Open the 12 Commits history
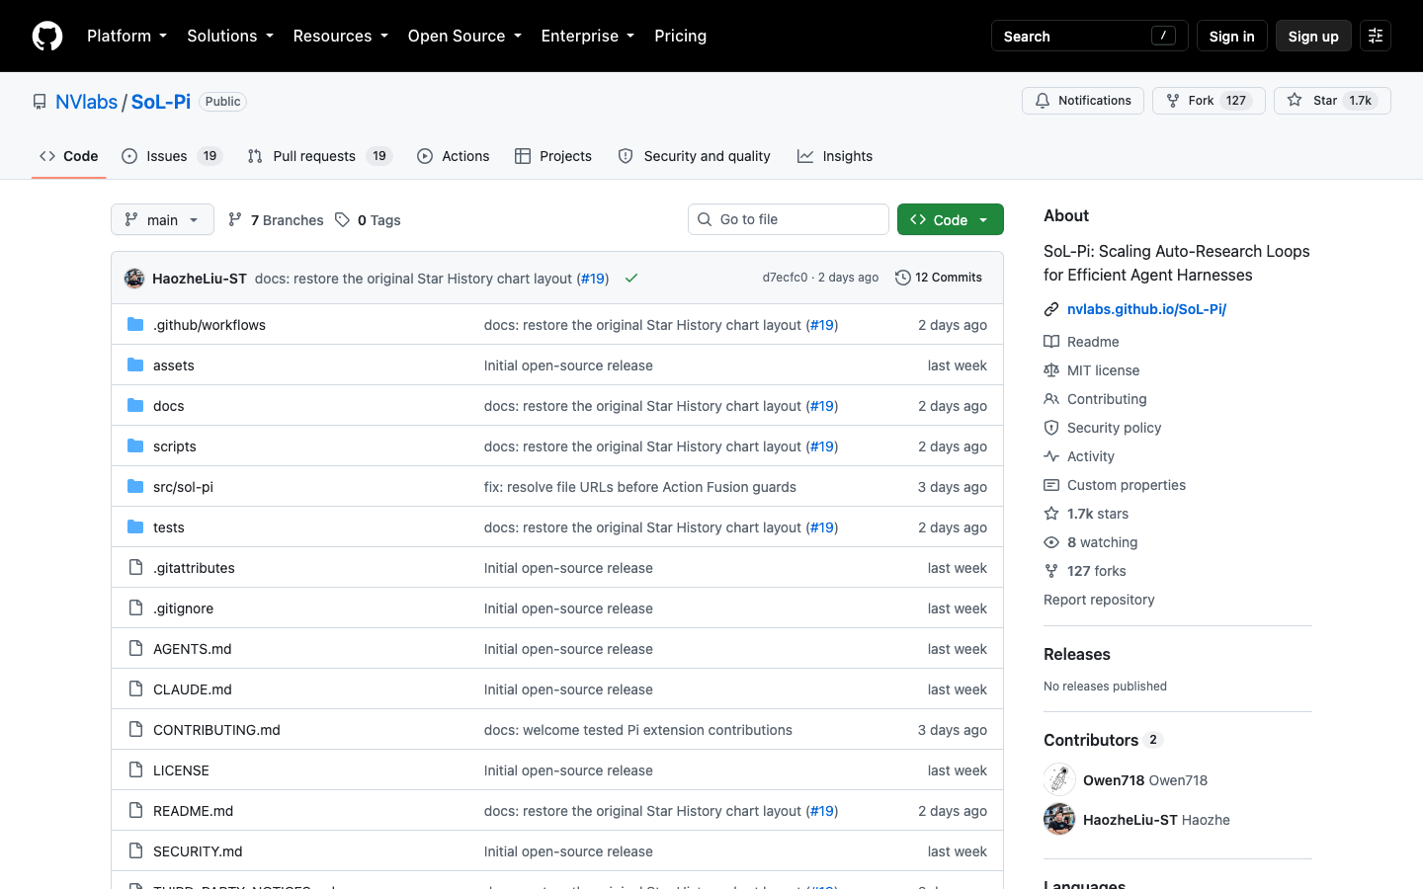The height and width of the screenshot is (889, 1423). coord(939,278)
